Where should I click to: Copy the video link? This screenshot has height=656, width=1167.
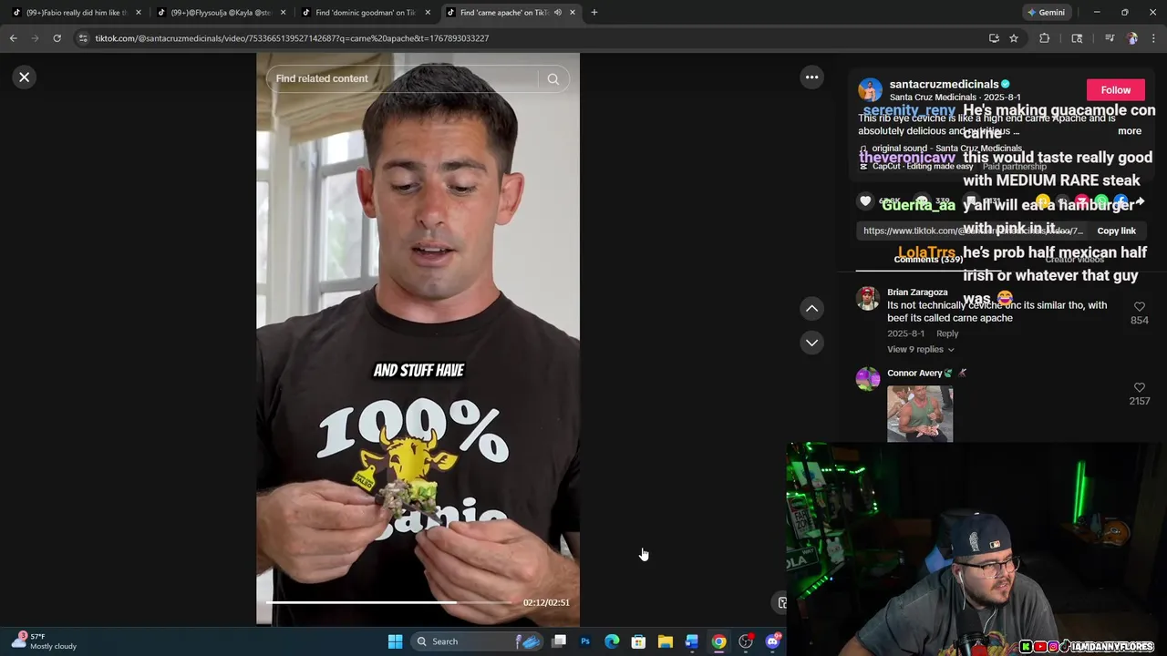pos(1116,231)
